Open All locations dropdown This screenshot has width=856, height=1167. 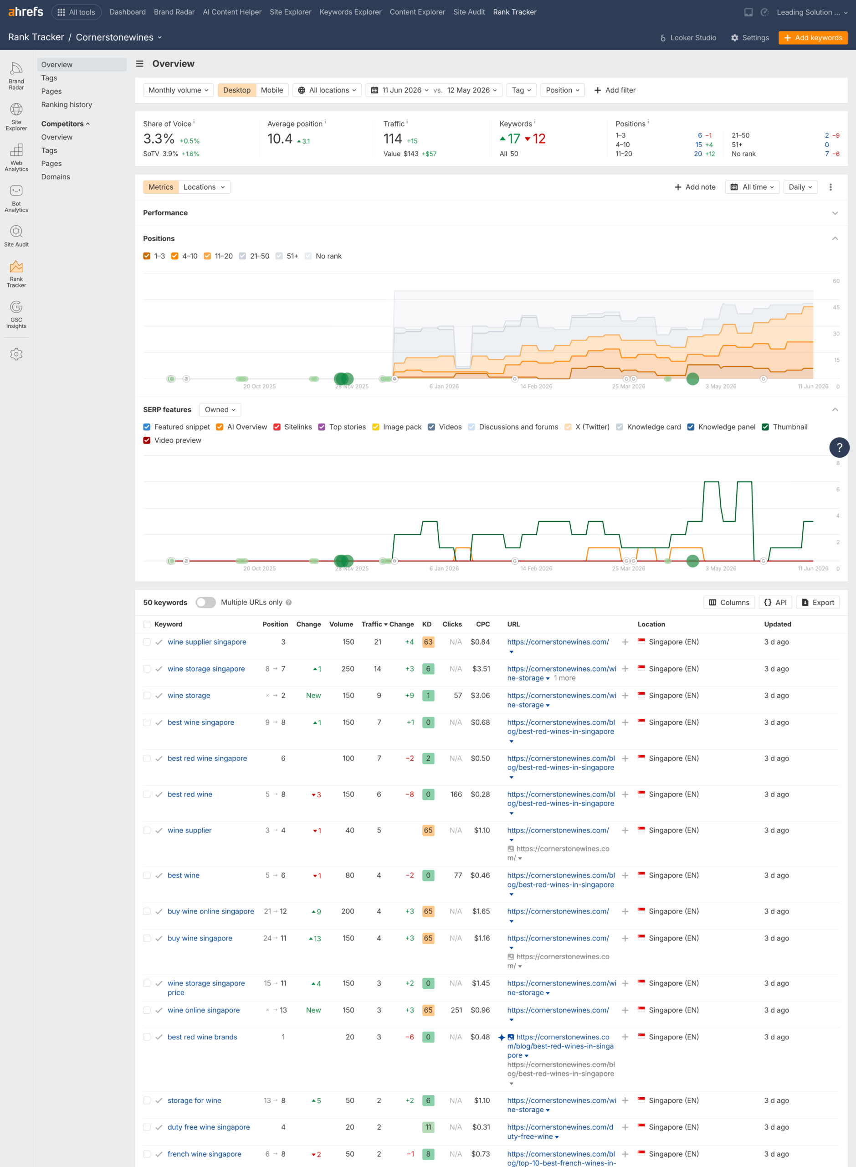(327, 90)
